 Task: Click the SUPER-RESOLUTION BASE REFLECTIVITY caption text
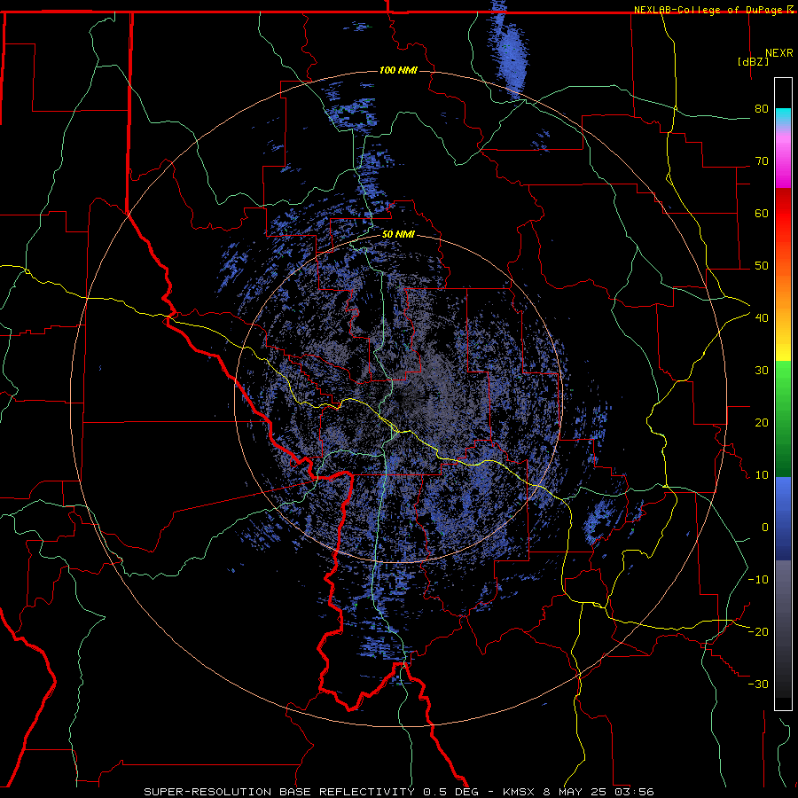tap(278, 792)
